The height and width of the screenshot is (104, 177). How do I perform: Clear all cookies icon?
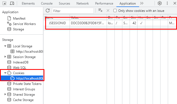coord(100,10)
